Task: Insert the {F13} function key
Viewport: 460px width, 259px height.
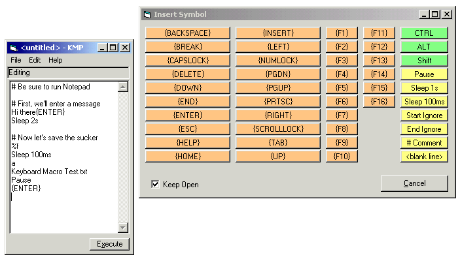Action: 379,60
